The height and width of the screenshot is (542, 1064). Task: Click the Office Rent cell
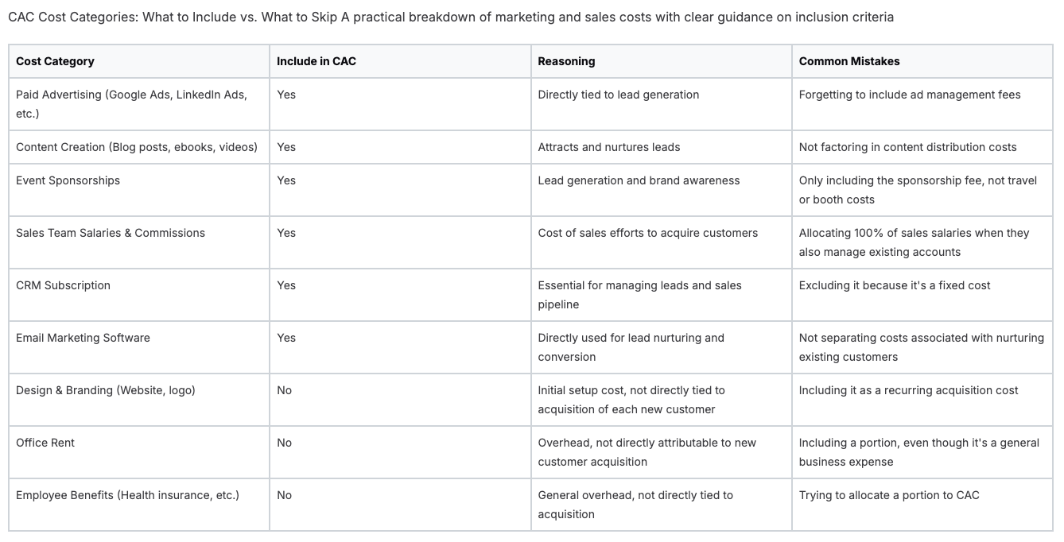[x=139, y=452]
